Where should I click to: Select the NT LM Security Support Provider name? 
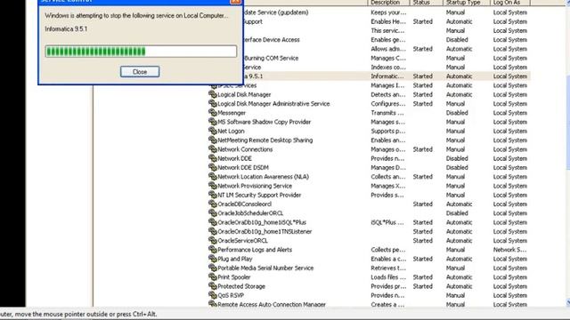click(259, 195)
